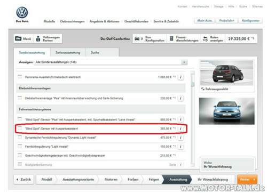The height and width of the screenshot is (193, 267).
Task: Show info for Blind Spot-Sensor Plus
Action: [x=180, y=119]
